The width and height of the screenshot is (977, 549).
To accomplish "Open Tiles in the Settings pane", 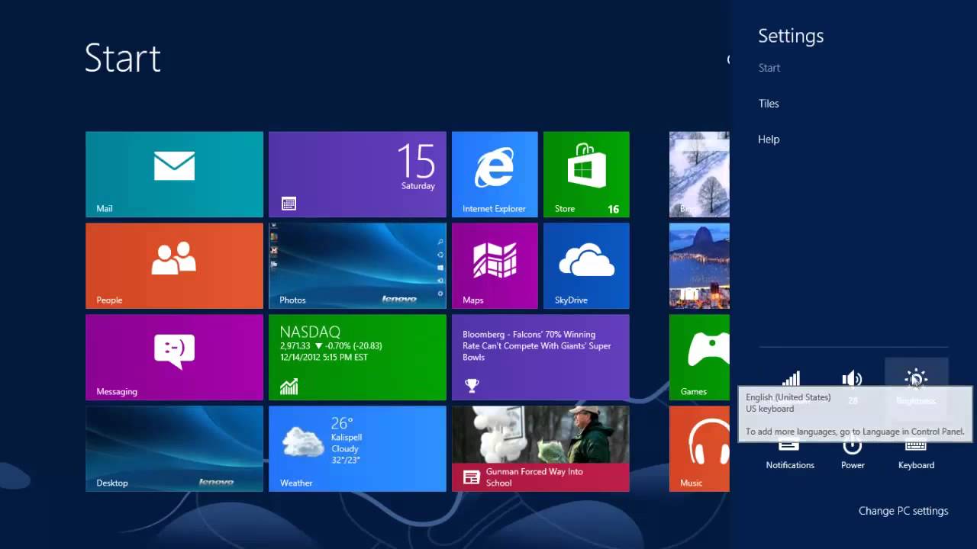I will pos(769,104).
